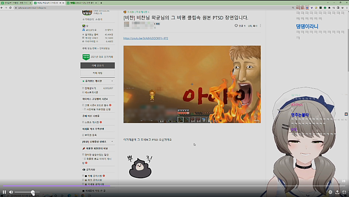Open video player settings gear

click(330, 192)
